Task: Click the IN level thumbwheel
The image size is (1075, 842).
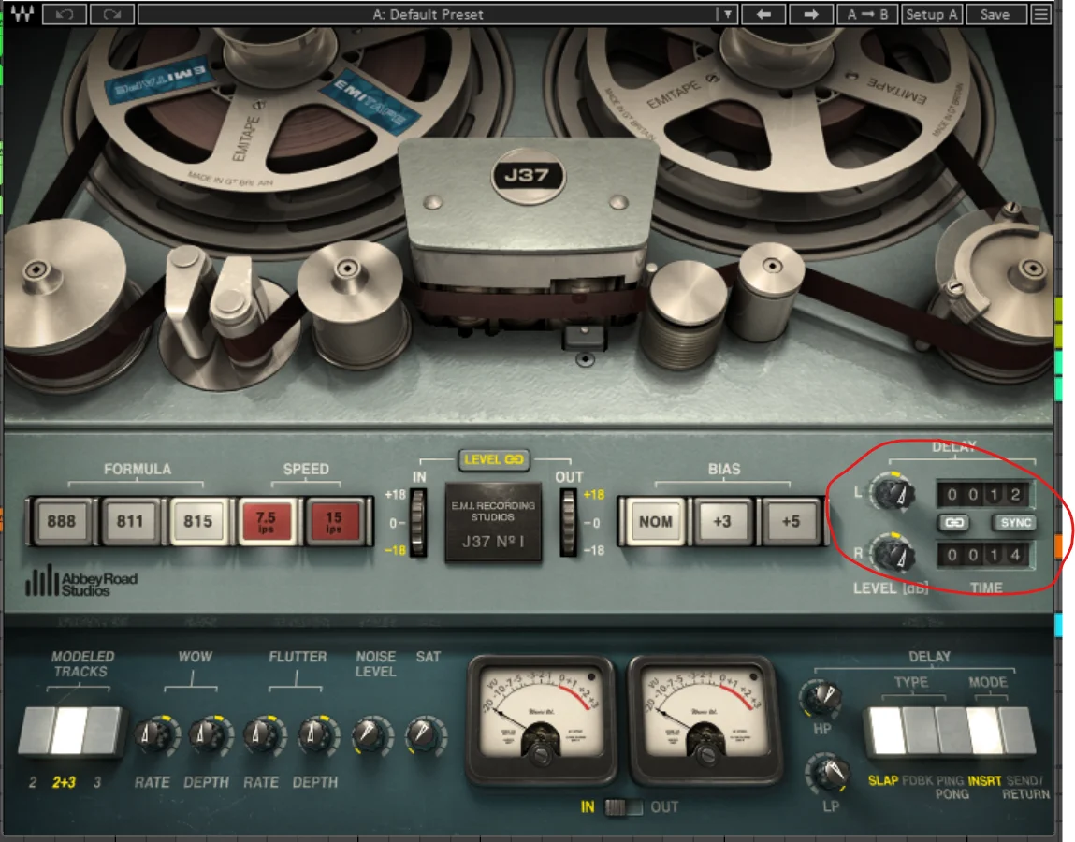Action: pos(417,522)
